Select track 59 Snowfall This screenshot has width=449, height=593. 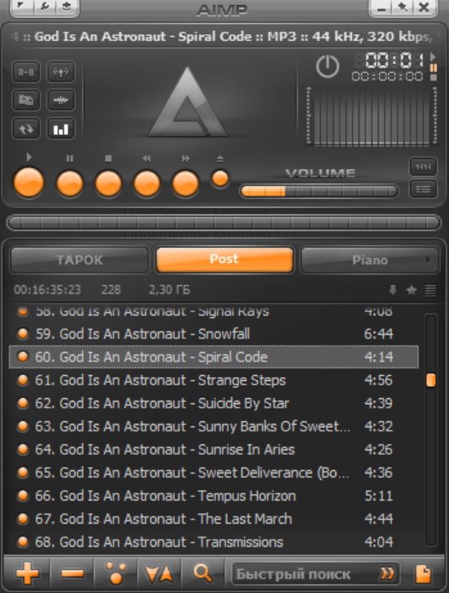214,334
